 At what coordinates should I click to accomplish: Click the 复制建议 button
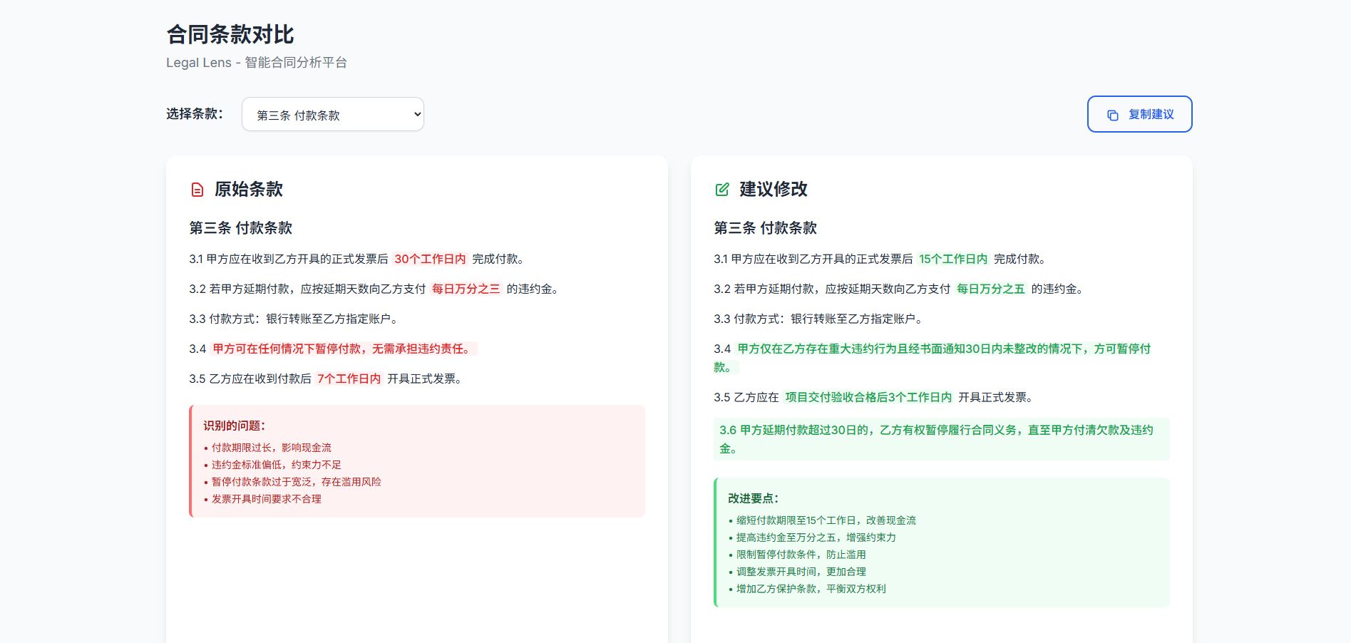[1139, 114]
